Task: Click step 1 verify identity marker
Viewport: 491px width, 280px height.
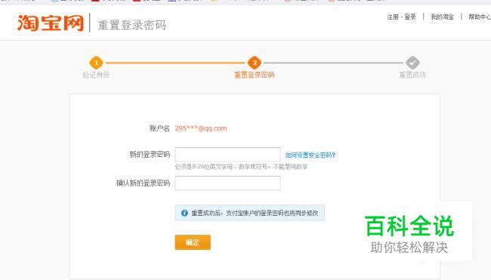Action: click(96, 63)
